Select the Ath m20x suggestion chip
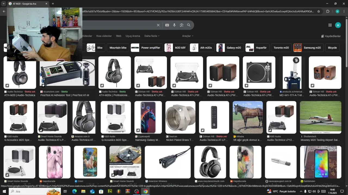Viewport: 348px width, 195px height. (x=202, y=48)
